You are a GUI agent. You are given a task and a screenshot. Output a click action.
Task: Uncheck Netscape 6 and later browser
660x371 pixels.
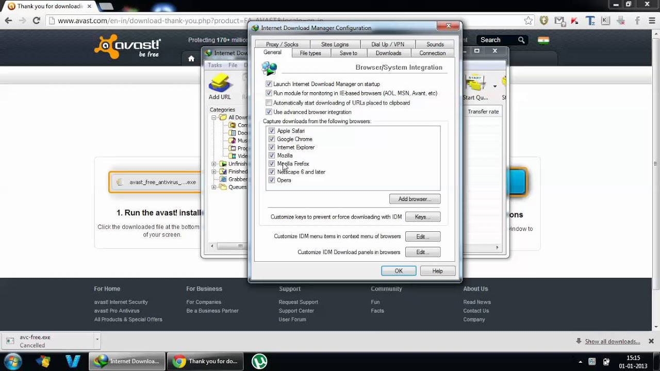(x=272, y=172)
